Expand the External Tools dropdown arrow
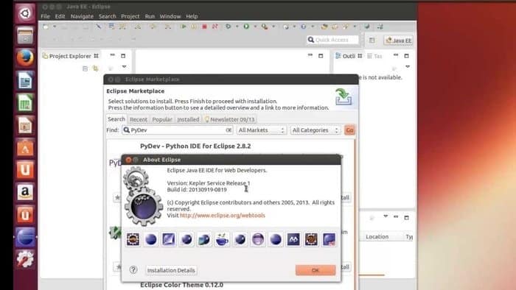Viewport: 516px width, 290px height. coord(273,26)
